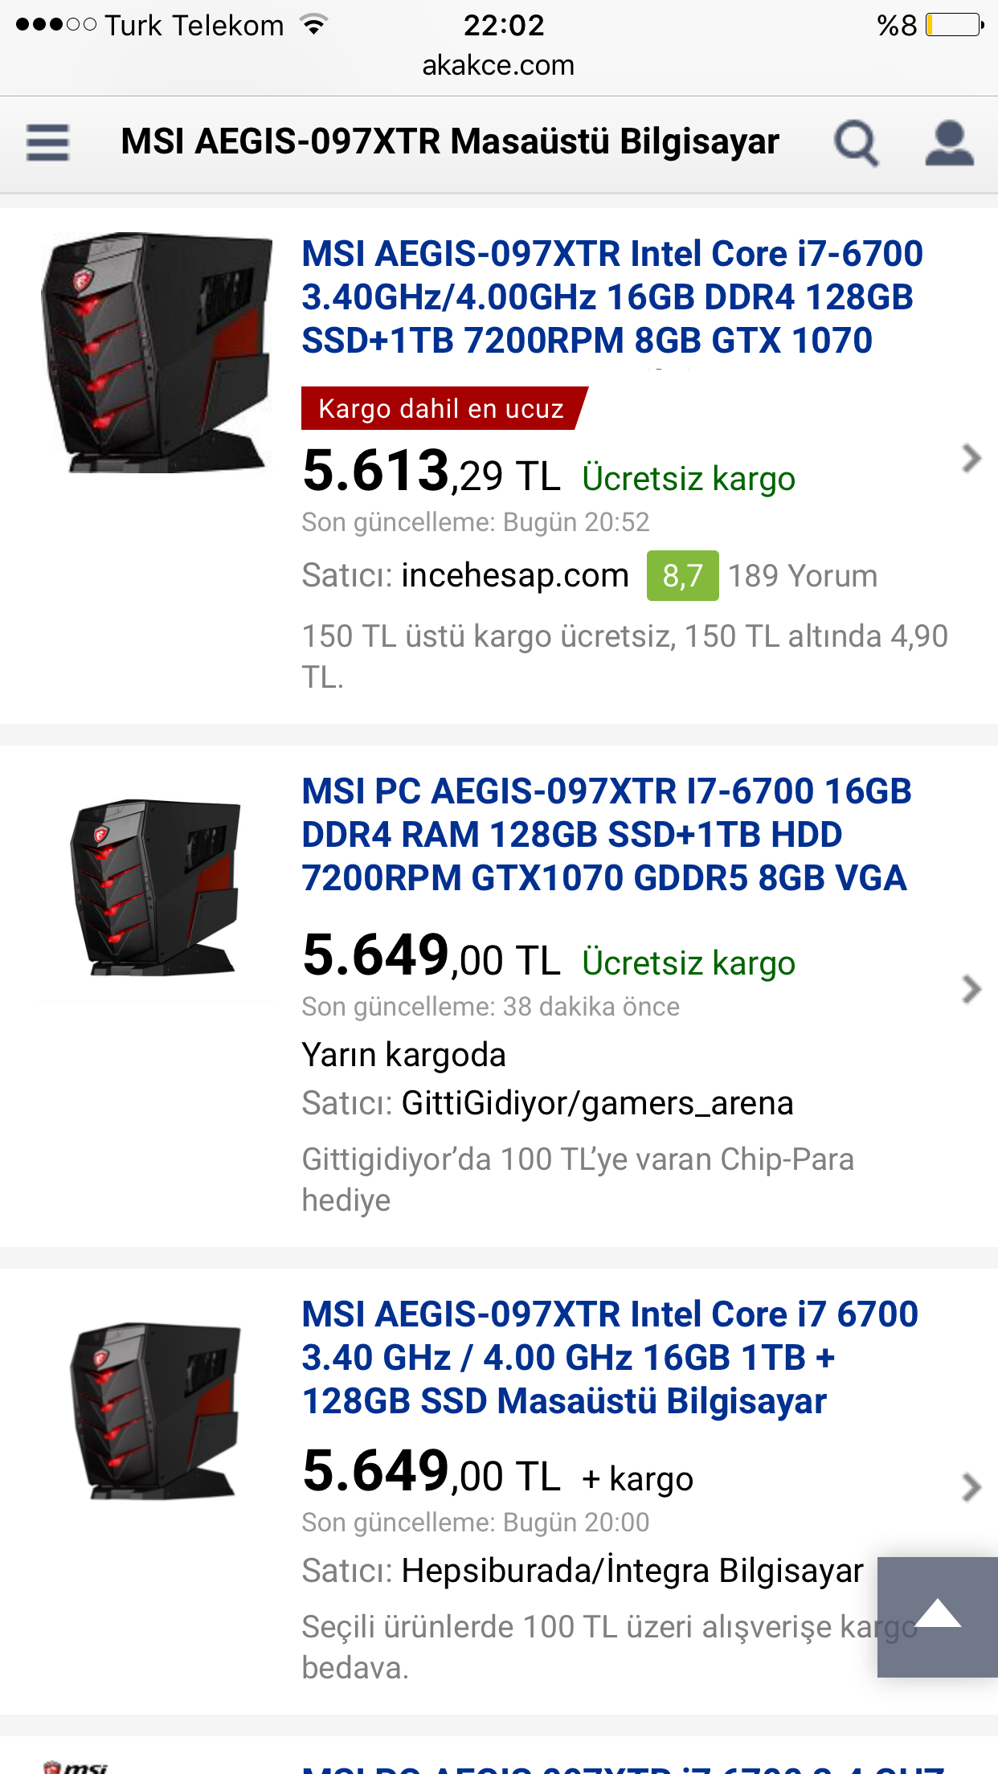Tap the battery indicator icon

[x=955, y=25]
